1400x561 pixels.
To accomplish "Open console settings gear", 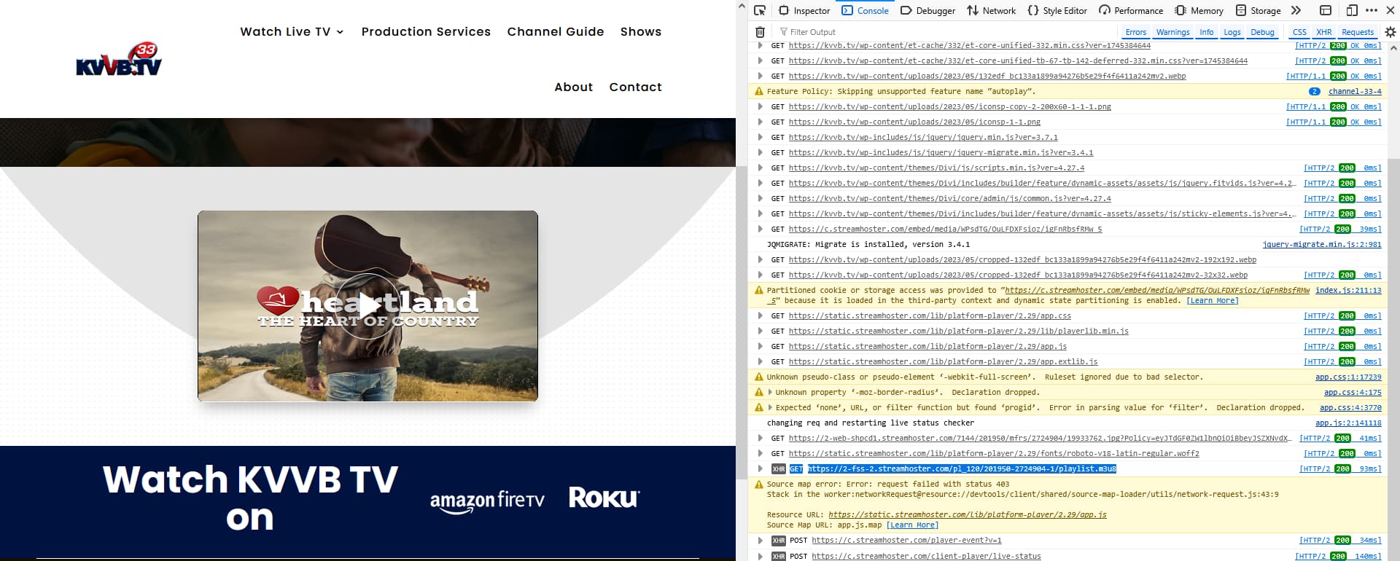I will tap(1390, 32).
